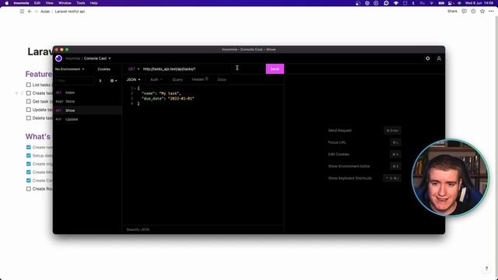
Task: Click the battery icon in menu bar
Action: (x=441, y=3)
